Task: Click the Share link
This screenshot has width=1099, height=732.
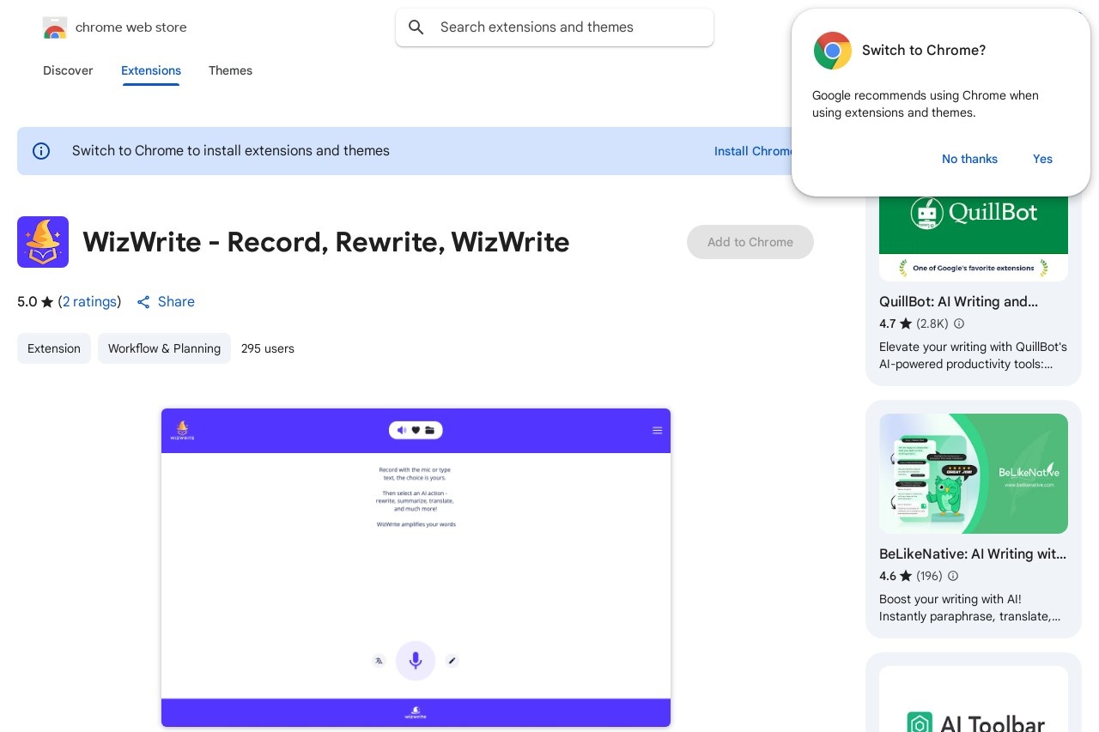Action: [x=176, y=302]
